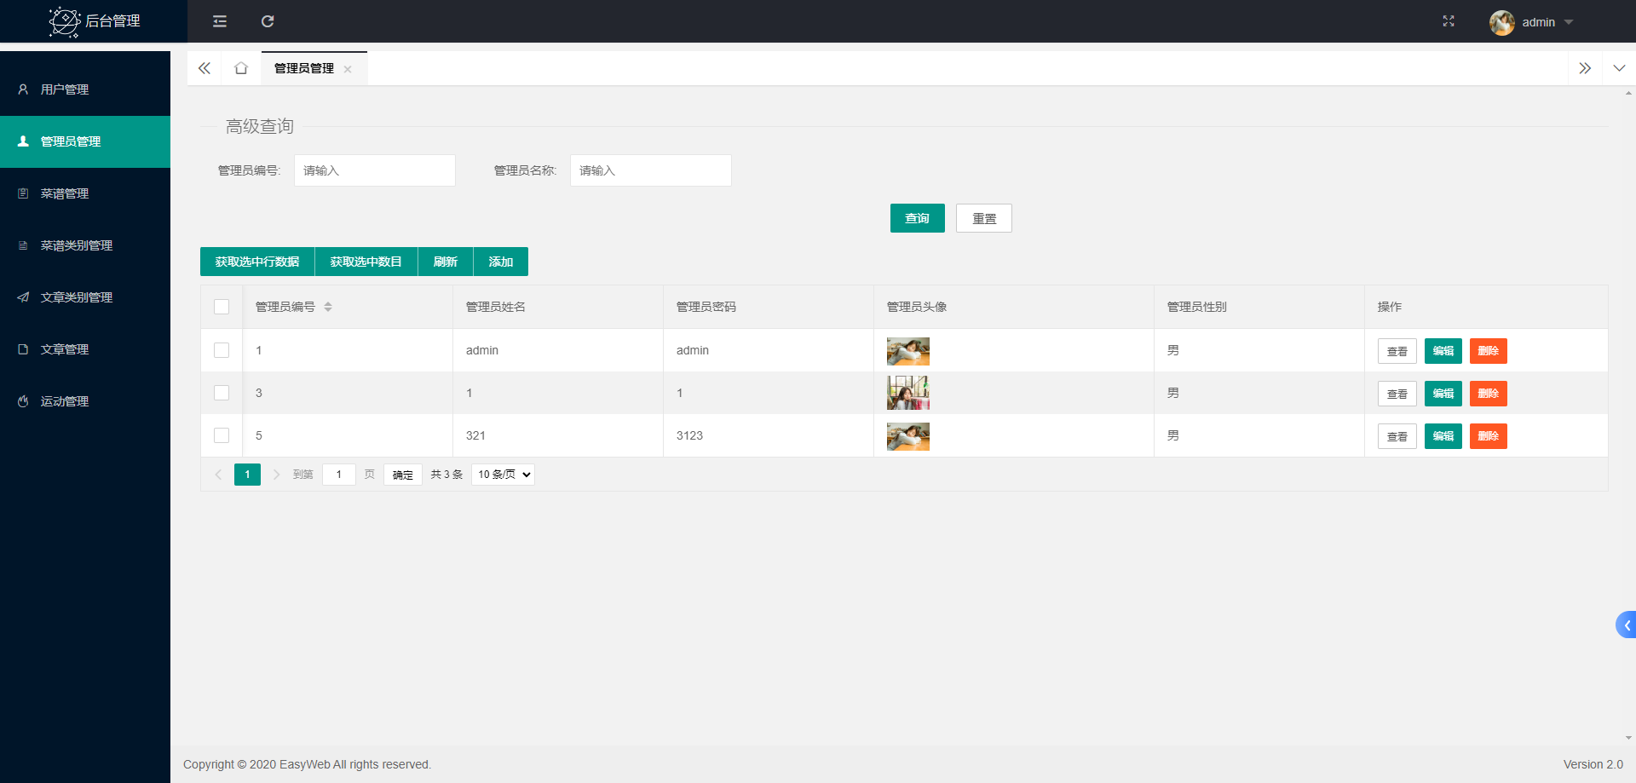Expand the tab overflow chevron at top right
This screenshot has height=783, width=1636.
click(1585, 68)
